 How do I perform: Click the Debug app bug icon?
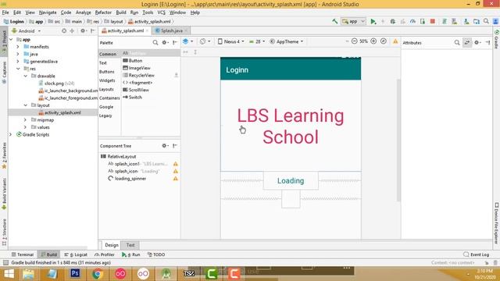point(393,21)
